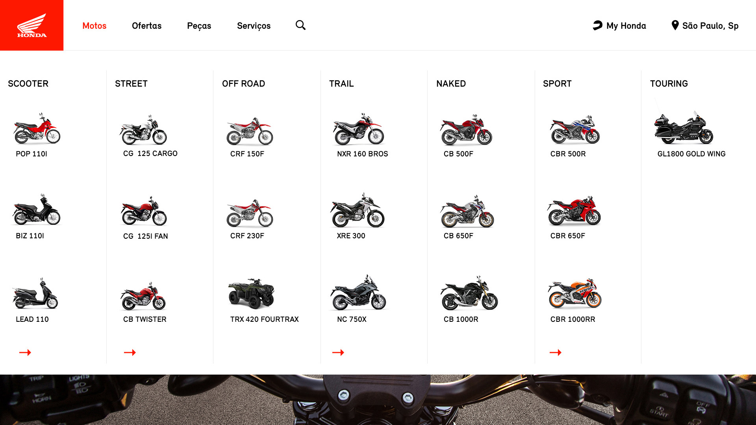The image size is (756, 425).
Task: Click the BIZ 110I label
Action: pos(30,236)
